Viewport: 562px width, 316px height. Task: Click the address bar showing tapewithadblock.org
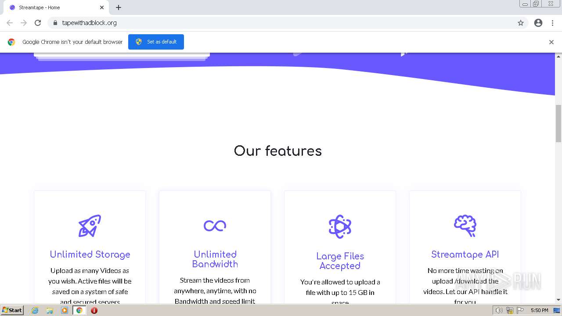click(x=281, y=23)
